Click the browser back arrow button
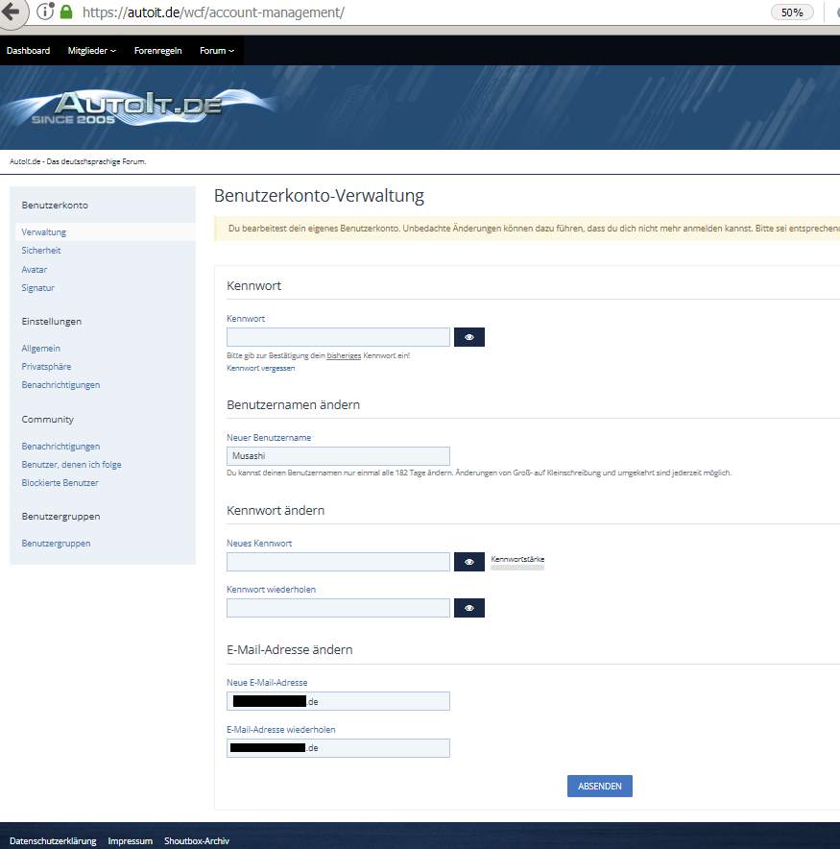Image resolution: width=840 pixels, height=849 pixels. [x=12, y=12]
